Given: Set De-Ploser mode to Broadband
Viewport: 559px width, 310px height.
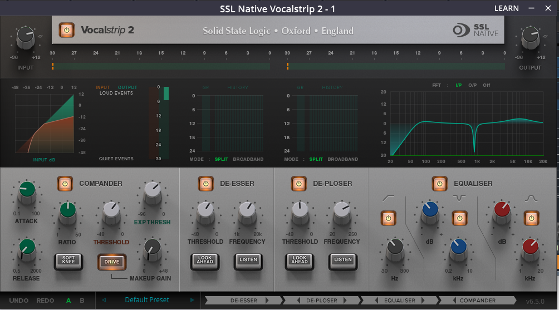Looking at the screenshot, I should [x=342, y=159].
